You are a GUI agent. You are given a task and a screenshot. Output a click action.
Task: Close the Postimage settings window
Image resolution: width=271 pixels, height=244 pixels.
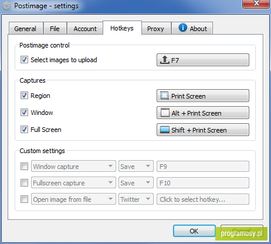(256, 4)
